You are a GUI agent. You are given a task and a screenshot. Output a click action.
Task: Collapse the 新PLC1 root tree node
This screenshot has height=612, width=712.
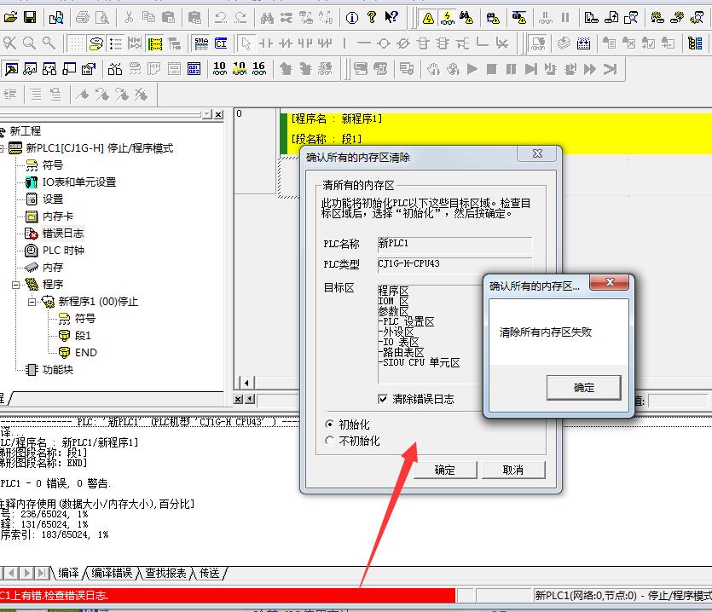click(x=3, y=148)
